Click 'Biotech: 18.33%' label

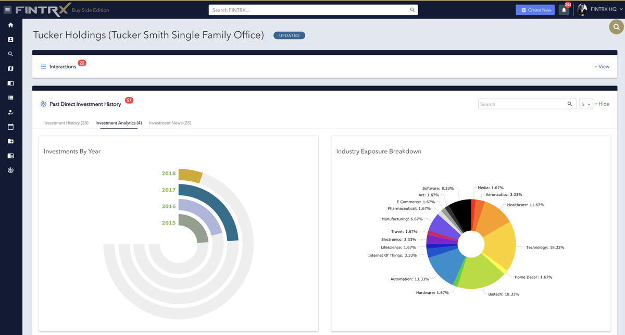[504, 294]
